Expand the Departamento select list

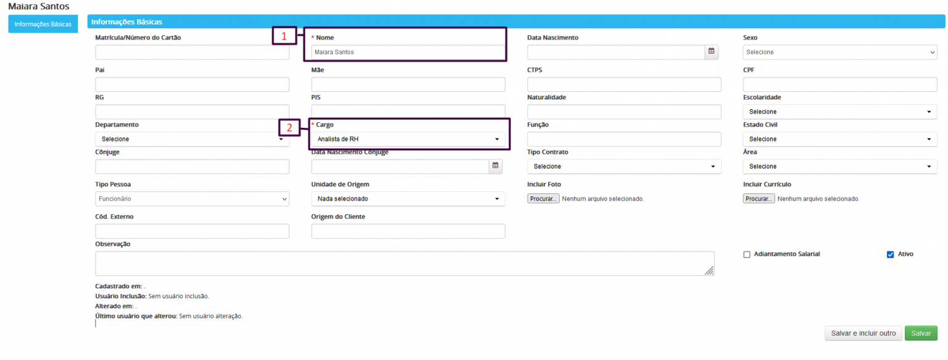(x=191, y=140)
